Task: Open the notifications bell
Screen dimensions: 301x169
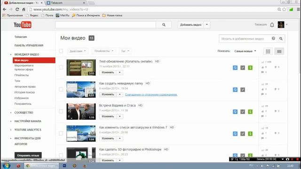Action: [272, 25]
